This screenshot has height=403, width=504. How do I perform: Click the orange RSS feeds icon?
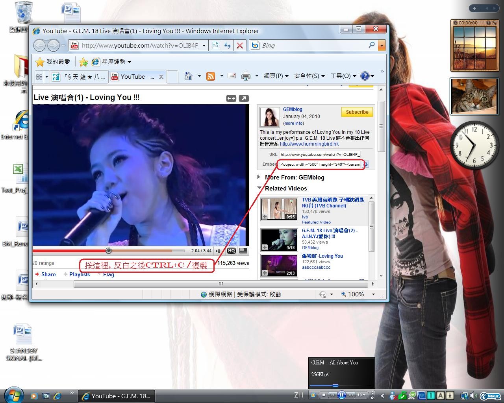(x=211, y=76)
